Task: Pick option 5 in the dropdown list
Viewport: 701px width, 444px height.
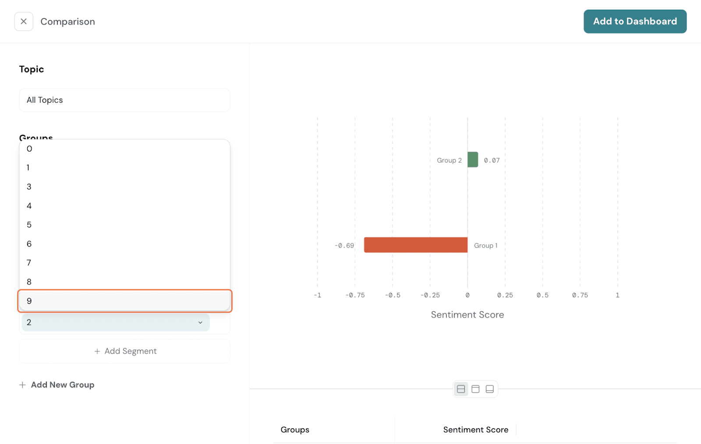Action: coord(124,225)
